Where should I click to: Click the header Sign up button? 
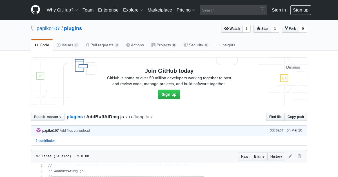(301, 10)
